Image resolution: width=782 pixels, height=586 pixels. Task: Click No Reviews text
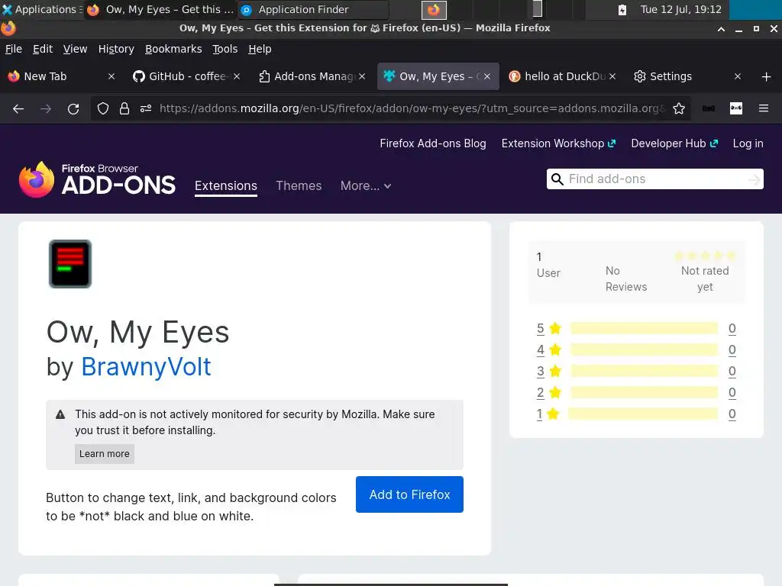click(626, 279)
